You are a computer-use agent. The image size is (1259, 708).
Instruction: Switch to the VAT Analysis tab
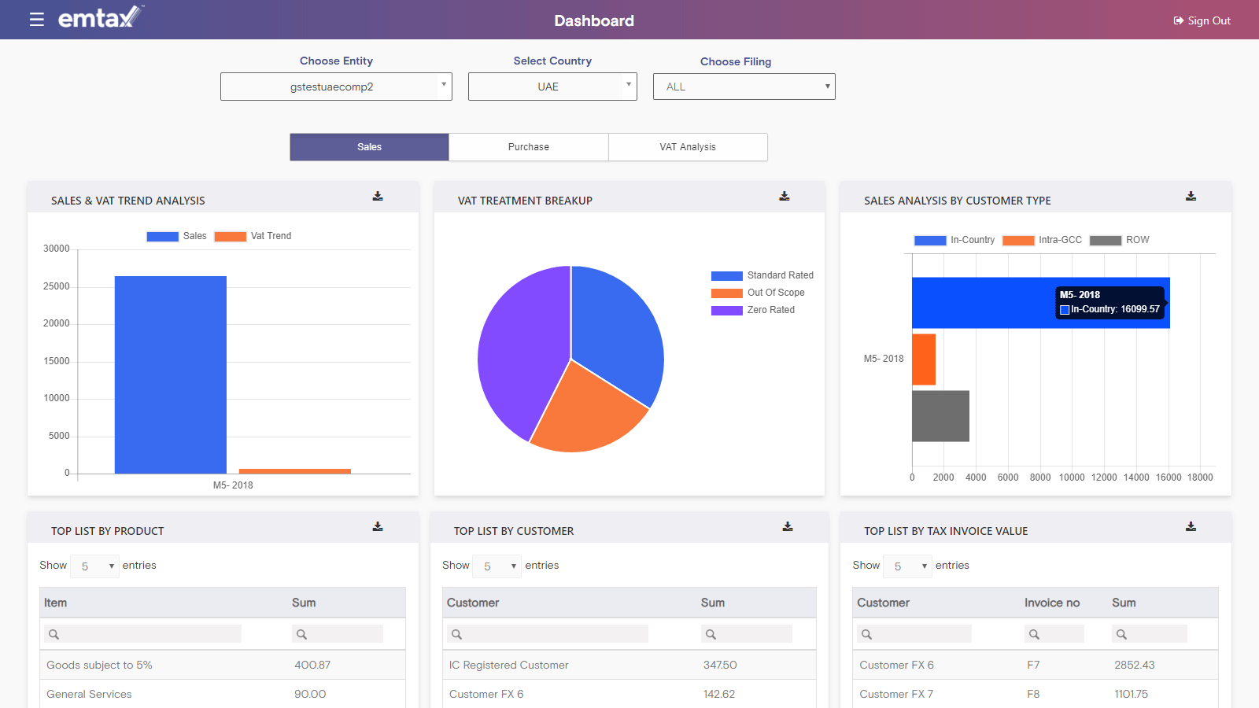688,147
